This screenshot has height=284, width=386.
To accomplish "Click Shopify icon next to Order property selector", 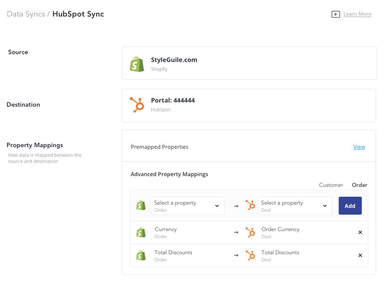I will click(x=141, y=205).
